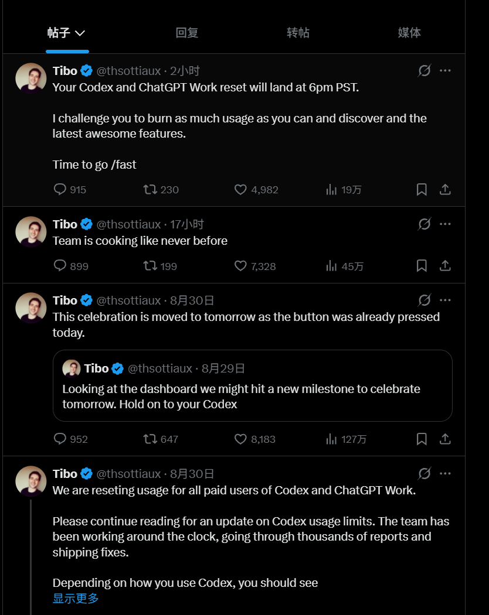Click Grok icon on the 8月30日 celebration post
The height and width of the screenshot is (615, 489).
[x=425, y=300]
